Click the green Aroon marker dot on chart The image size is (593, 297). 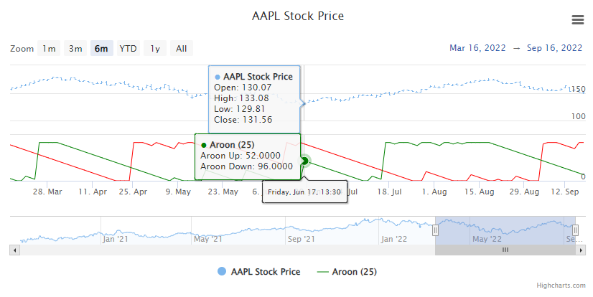pos(304,161)
